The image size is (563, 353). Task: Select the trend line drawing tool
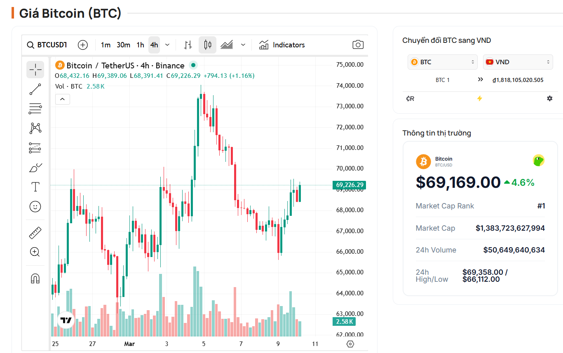[35, 89]
